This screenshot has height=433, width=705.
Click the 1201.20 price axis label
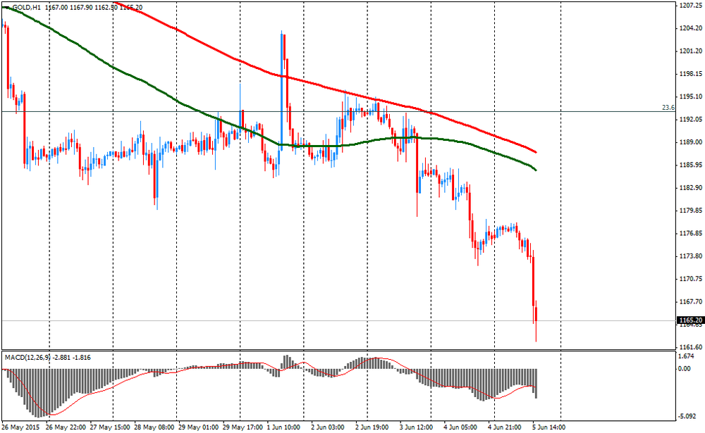(x=691, y=51)
